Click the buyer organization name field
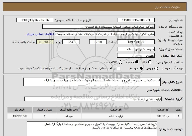Image resolution: width=192 pixels, height=136 pixels. click(98, 27)
